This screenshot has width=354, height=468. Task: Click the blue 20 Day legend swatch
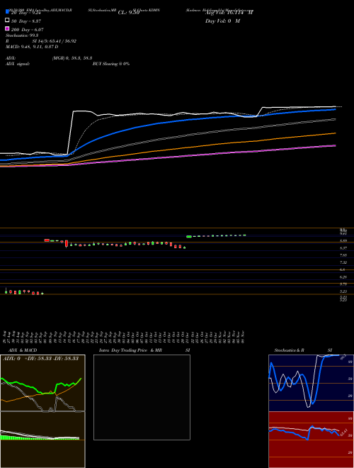pos(8,11)
